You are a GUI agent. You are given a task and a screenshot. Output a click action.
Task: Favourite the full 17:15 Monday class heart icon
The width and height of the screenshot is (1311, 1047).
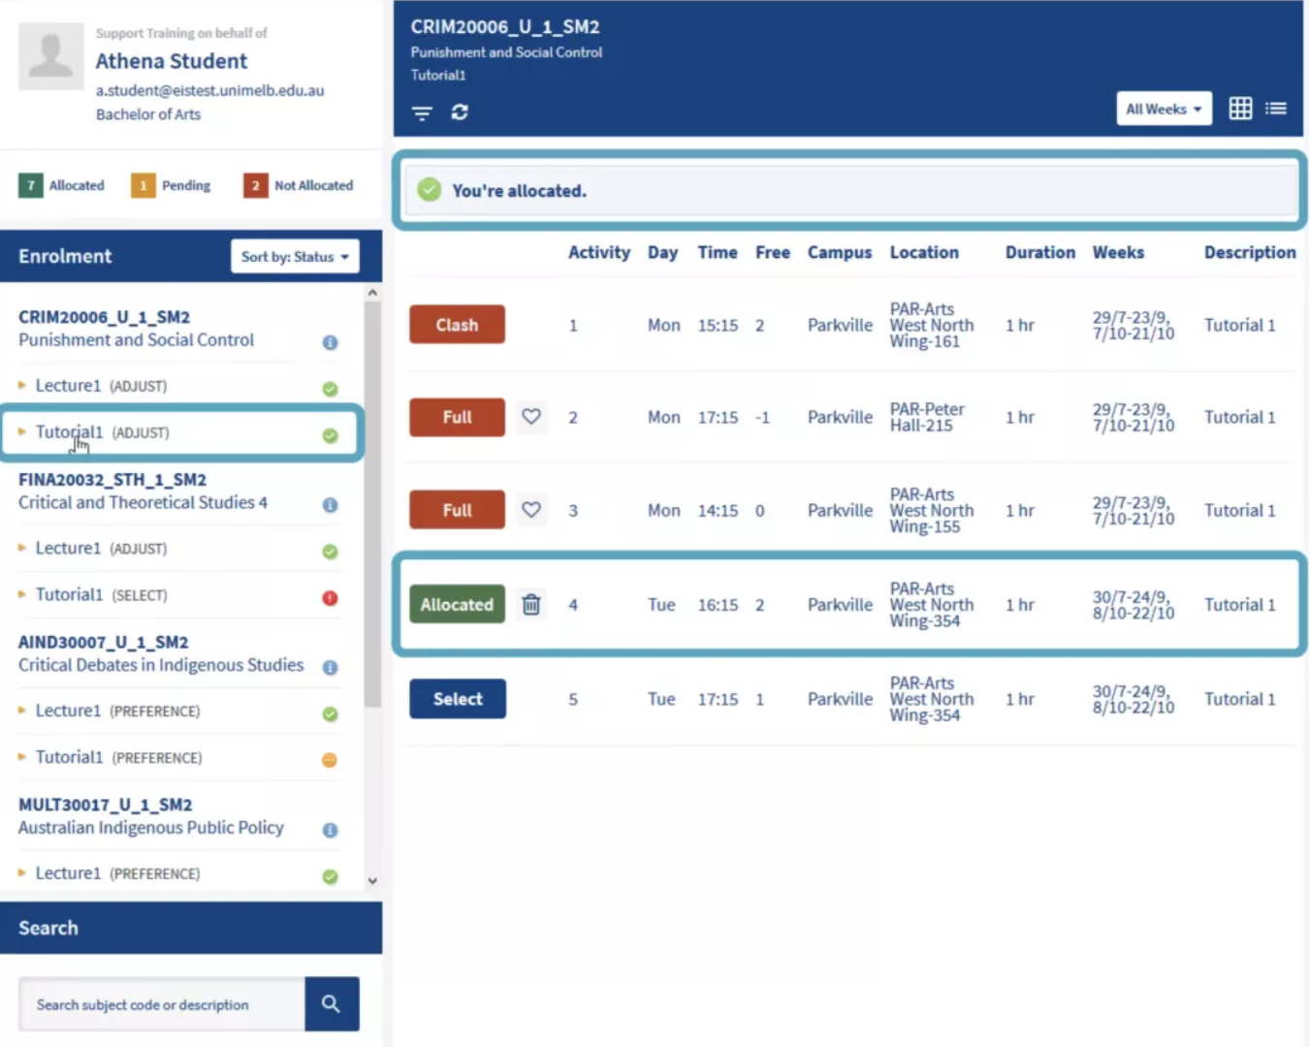(531, 417)
